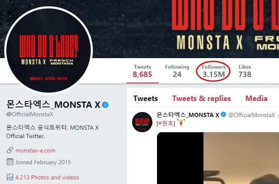
Task: Click the calendar icon beside Joined February 2015
Action: [x=10, y=162]
